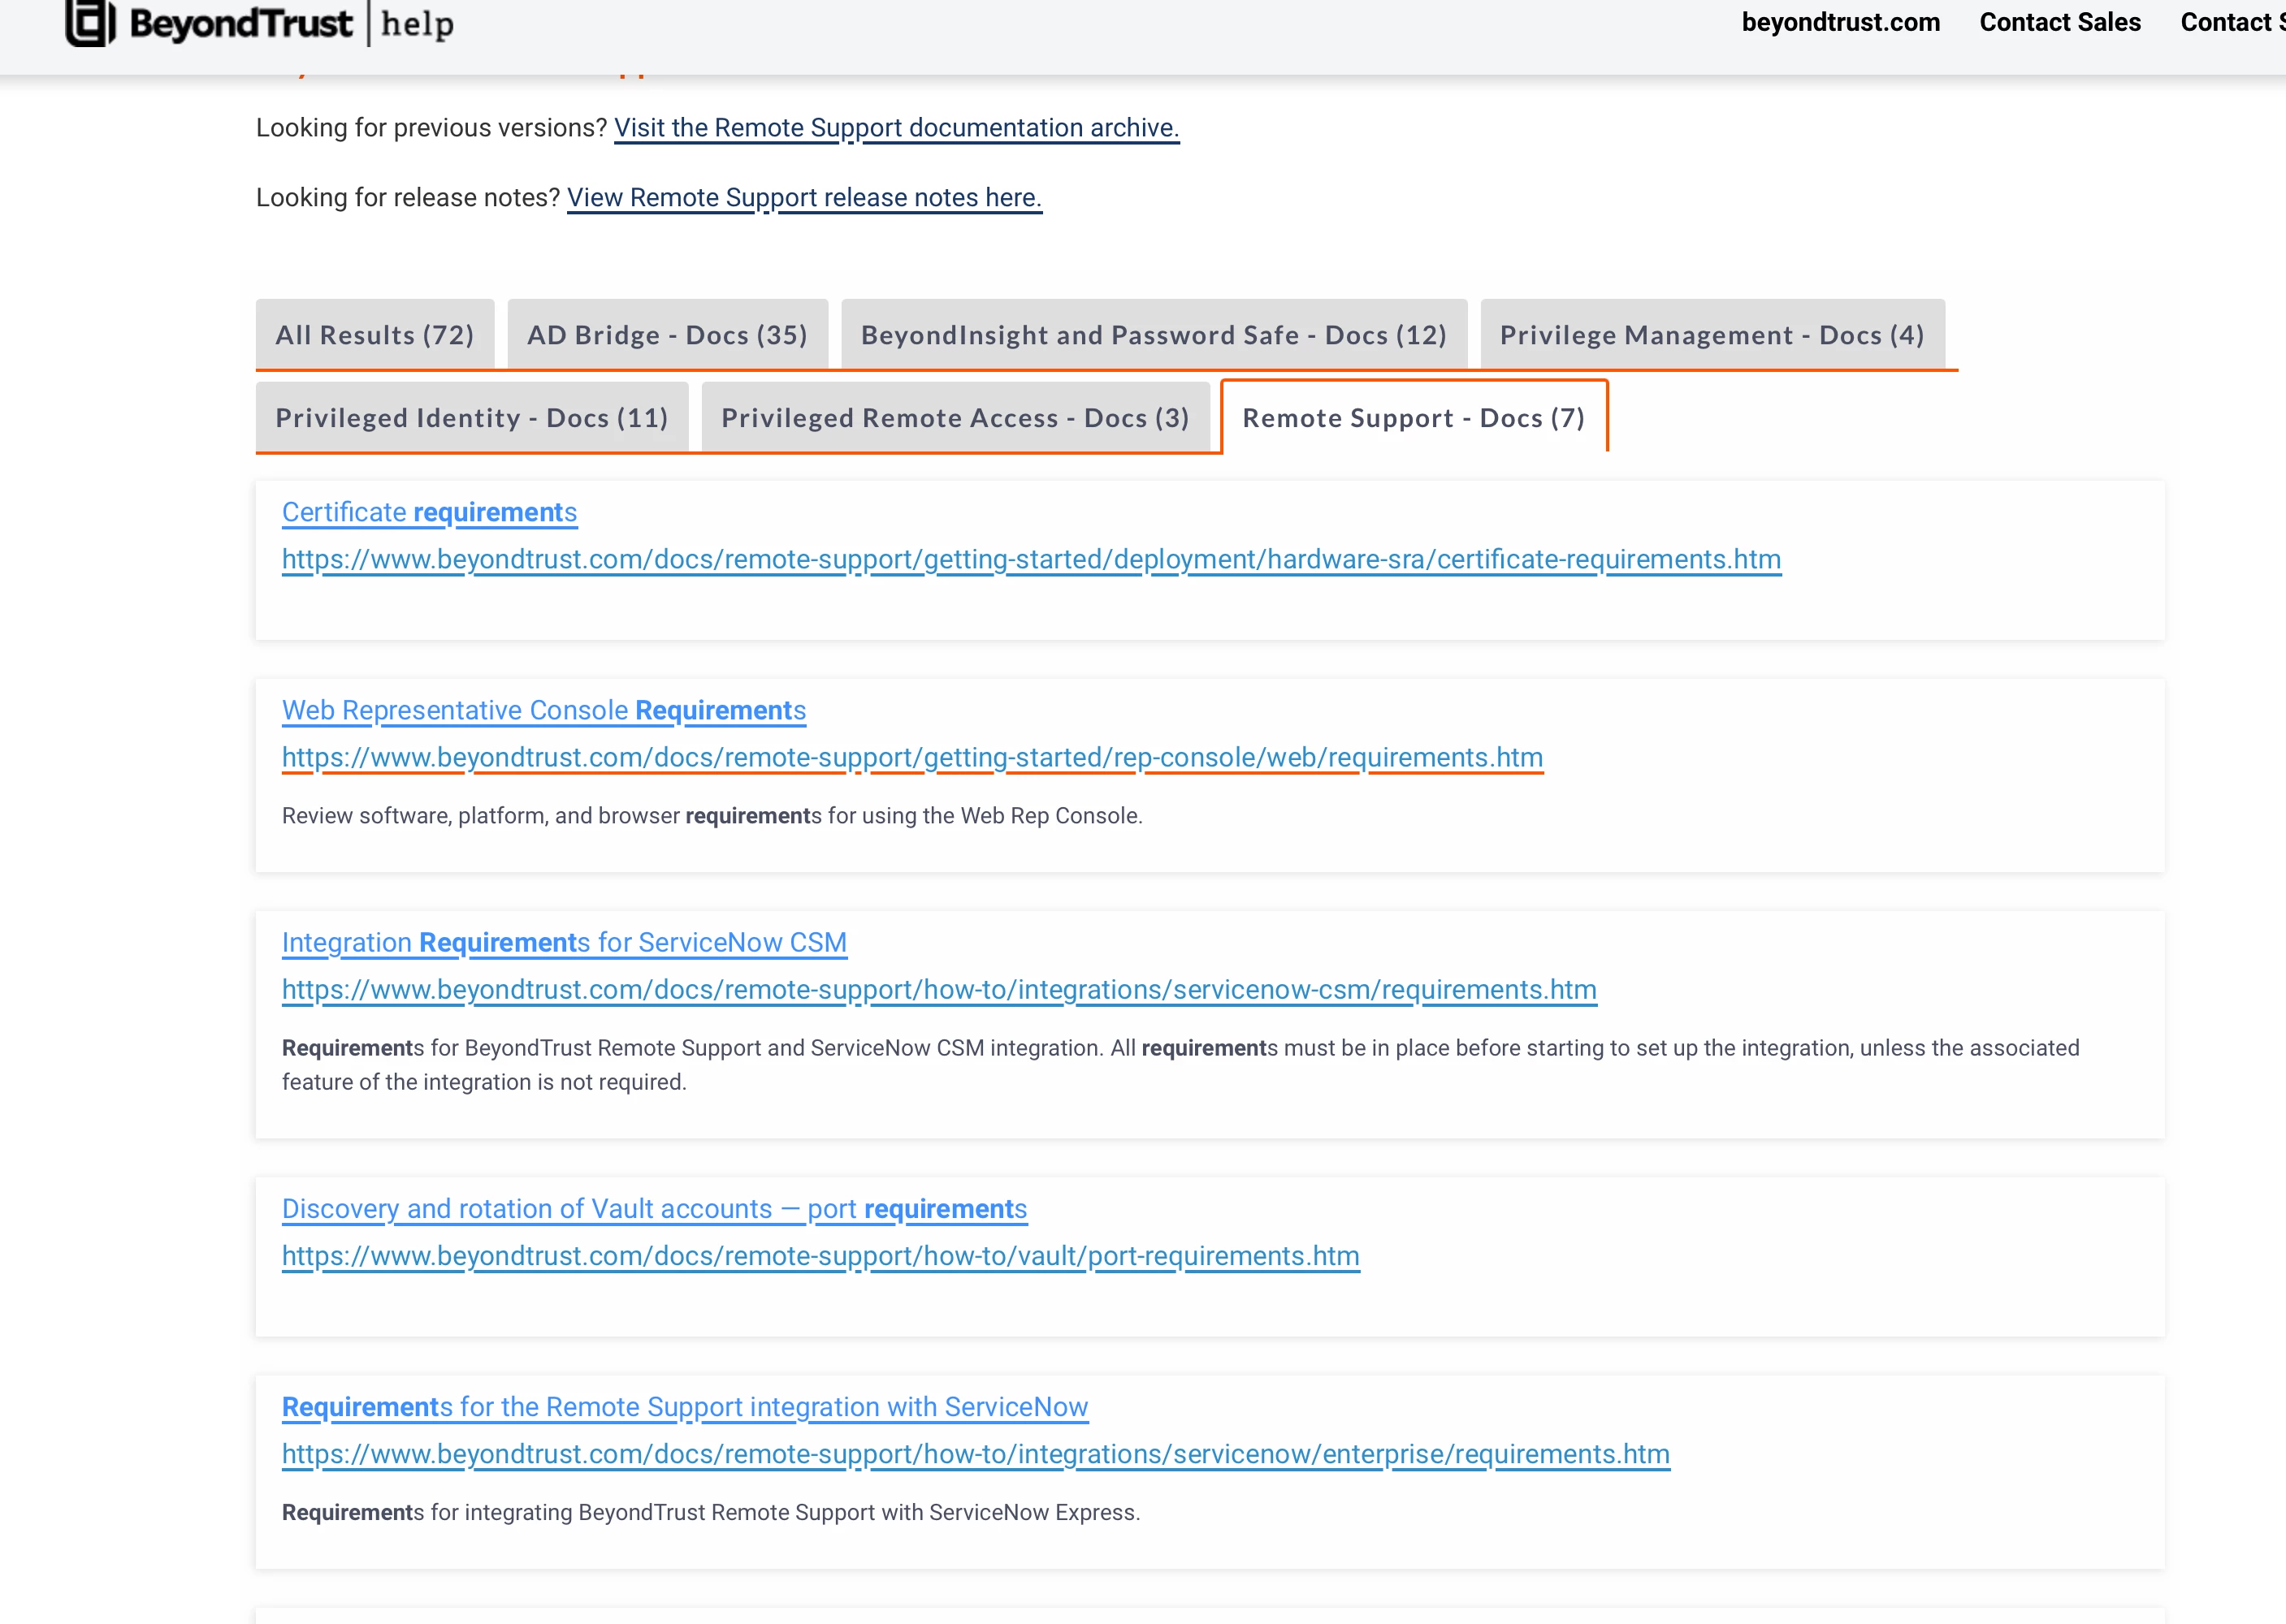This screenshot has height=1624, width=2286.
Task: Select Remote Support - Docs (7) tab
Action: click(x=1414, y=417)
